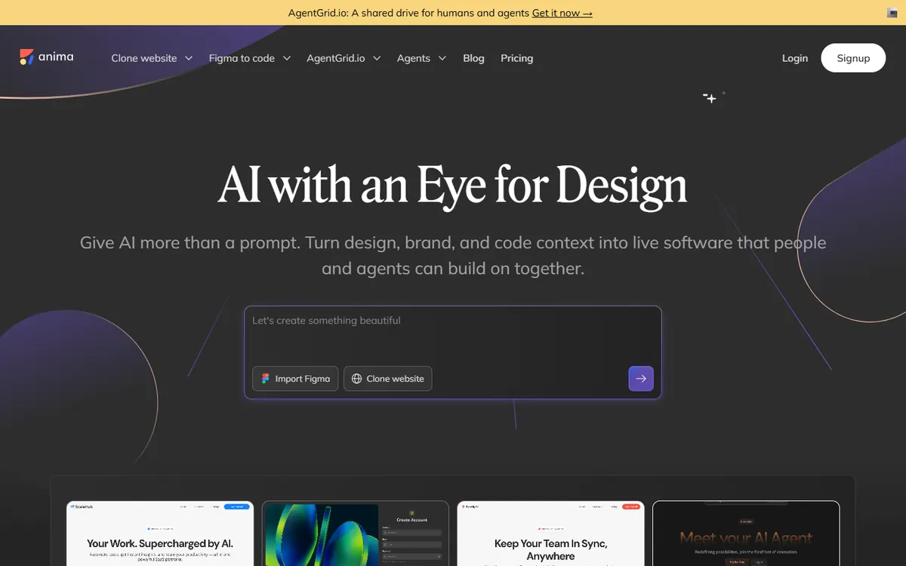Click the 'AgentGrid.io: A shared drive' banner text

[x=408, y=13]
